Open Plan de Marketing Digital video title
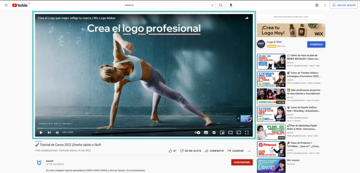This screenshot has width=360, height=173. (302, 127)
